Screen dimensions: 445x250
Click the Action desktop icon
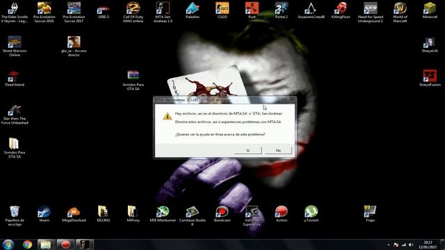click(282, 214)
